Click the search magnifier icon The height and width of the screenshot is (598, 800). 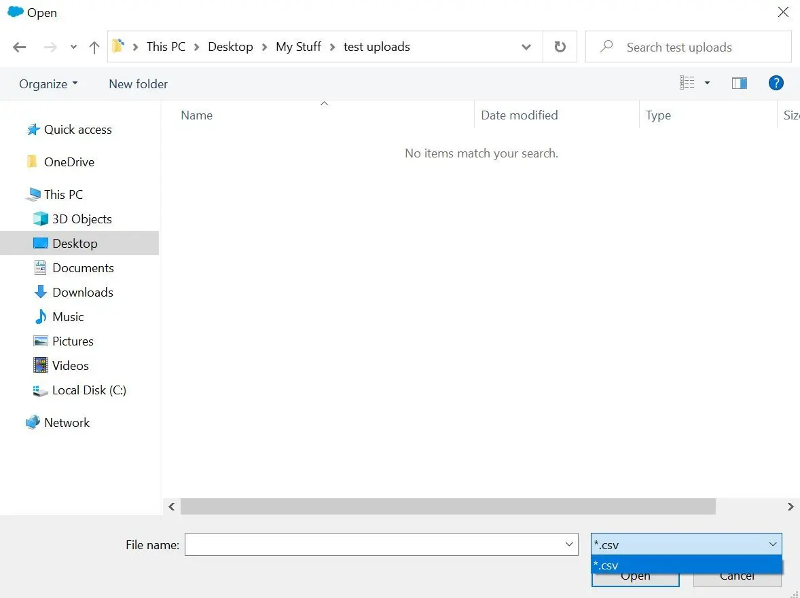point(606,46)
